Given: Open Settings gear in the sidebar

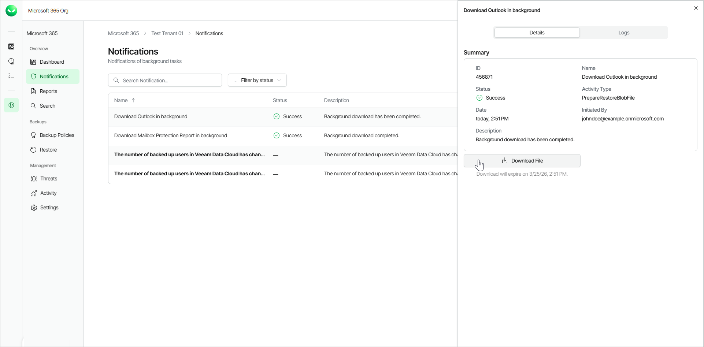Looking at the screenshot, I should pos(49,208).
